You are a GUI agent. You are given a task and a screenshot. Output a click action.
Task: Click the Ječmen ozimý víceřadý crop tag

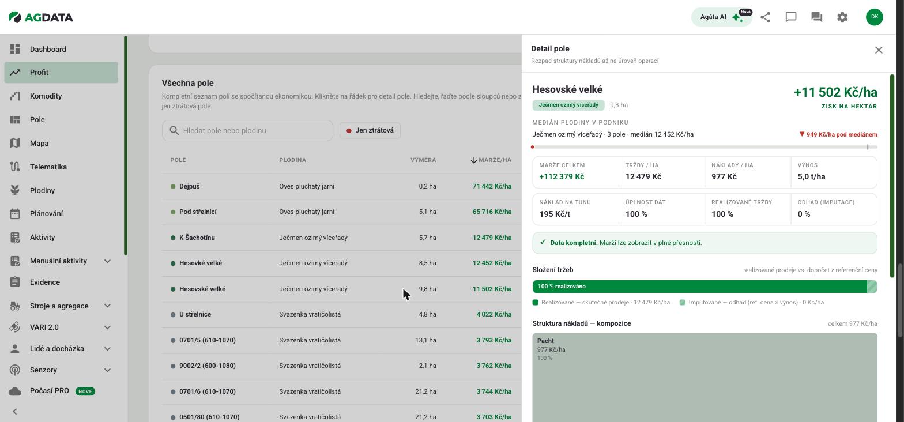[568, 105]
